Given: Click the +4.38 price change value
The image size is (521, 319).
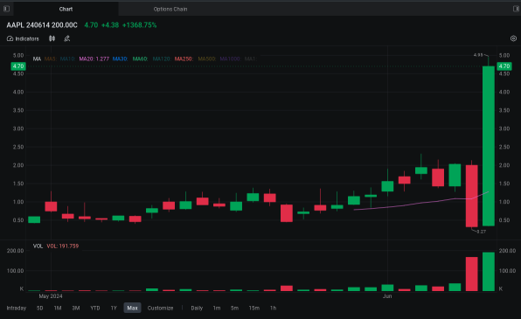Looking at the screenshot, I should pyautogui.click(x=110, y=25).
